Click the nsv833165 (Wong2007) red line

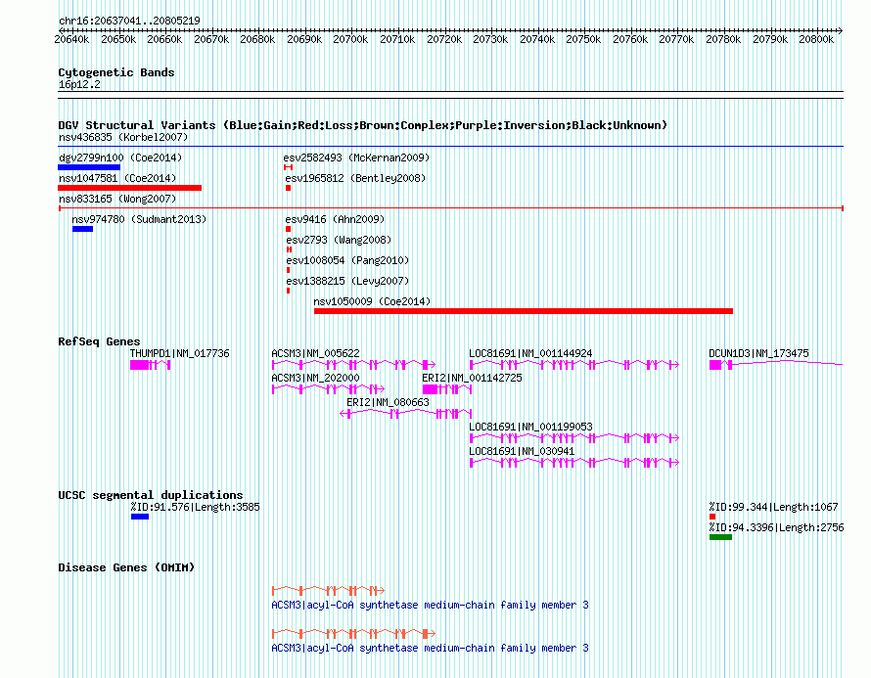tap(450, 208)
